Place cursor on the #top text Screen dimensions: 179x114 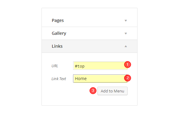click(80, 66)
